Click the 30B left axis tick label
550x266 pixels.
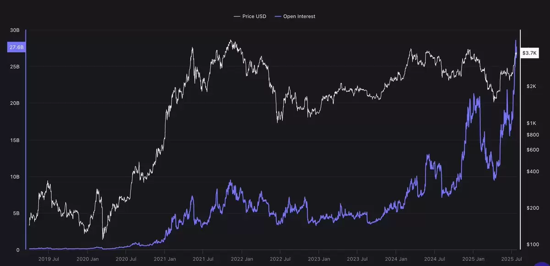tap(15, 30)
